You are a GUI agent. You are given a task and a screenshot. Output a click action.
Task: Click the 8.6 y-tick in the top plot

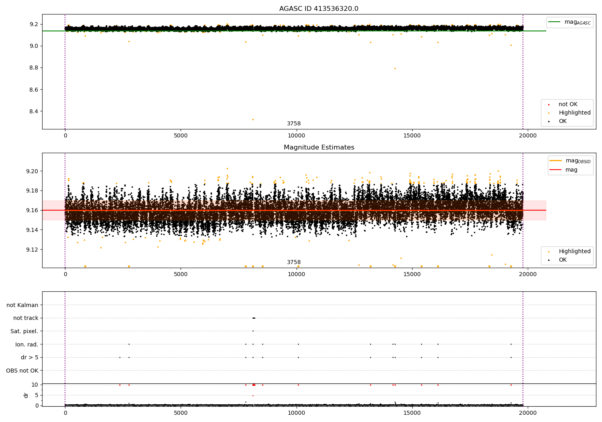tap(34, 90)
